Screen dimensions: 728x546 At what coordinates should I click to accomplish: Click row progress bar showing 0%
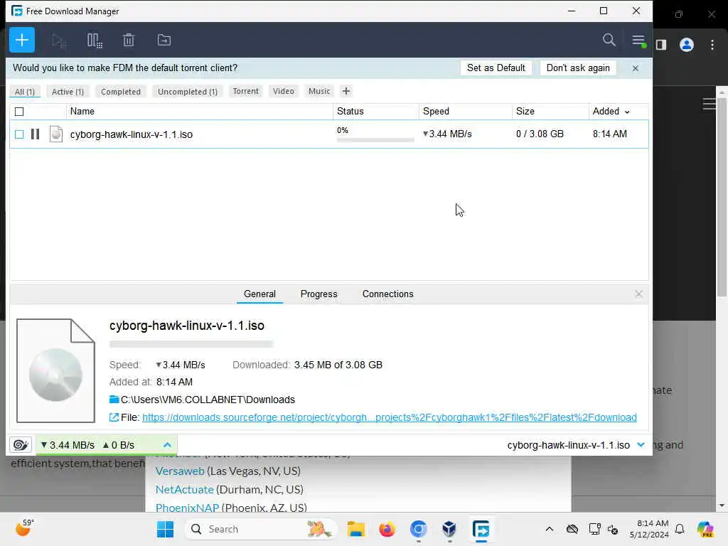pyautogui.click(x=375, y=140)
